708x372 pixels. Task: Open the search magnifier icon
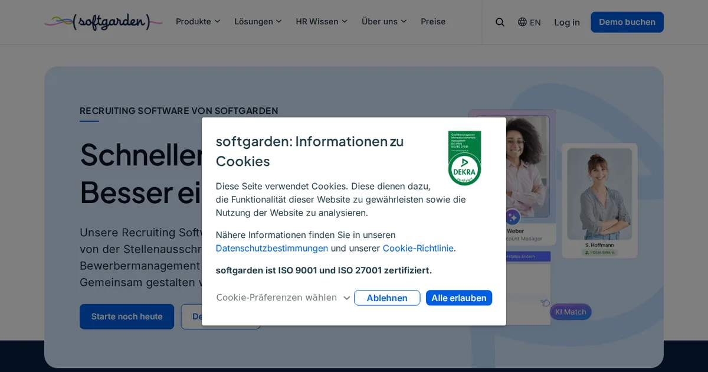[x=500, y=22]
